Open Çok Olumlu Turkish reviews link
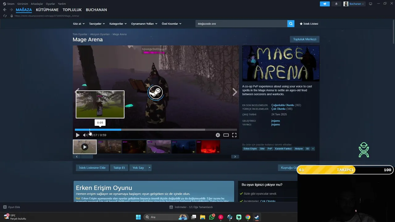The width and height of the screenshot is (395, 222). pyautogui.click(x=278, y=109)
